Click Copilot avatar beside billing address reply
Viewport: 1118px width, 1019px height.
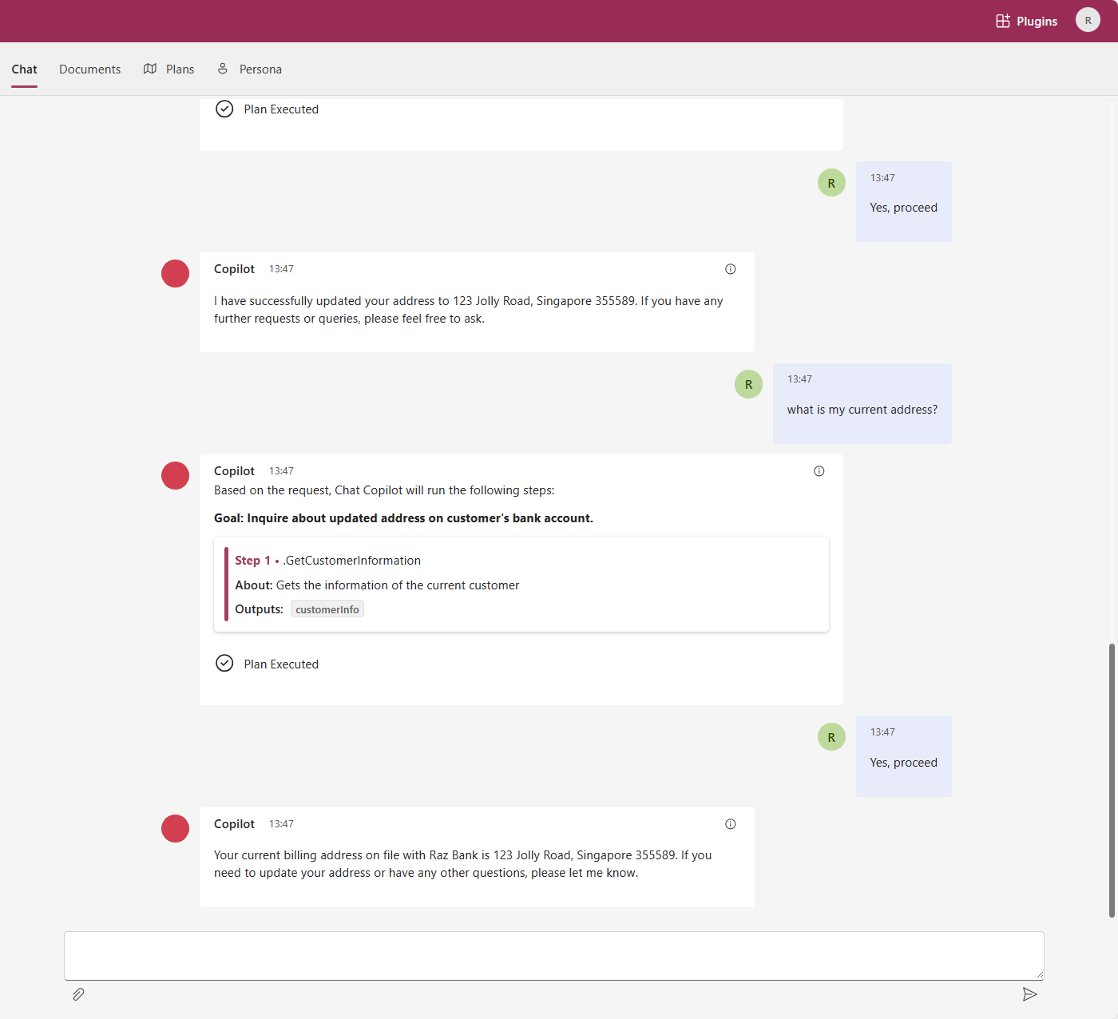175,828
